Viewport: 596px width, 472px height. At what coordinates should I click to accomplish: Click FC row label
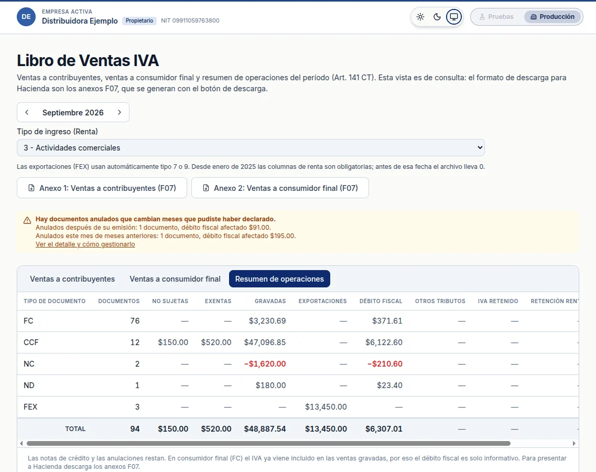[x=28, y=320]
